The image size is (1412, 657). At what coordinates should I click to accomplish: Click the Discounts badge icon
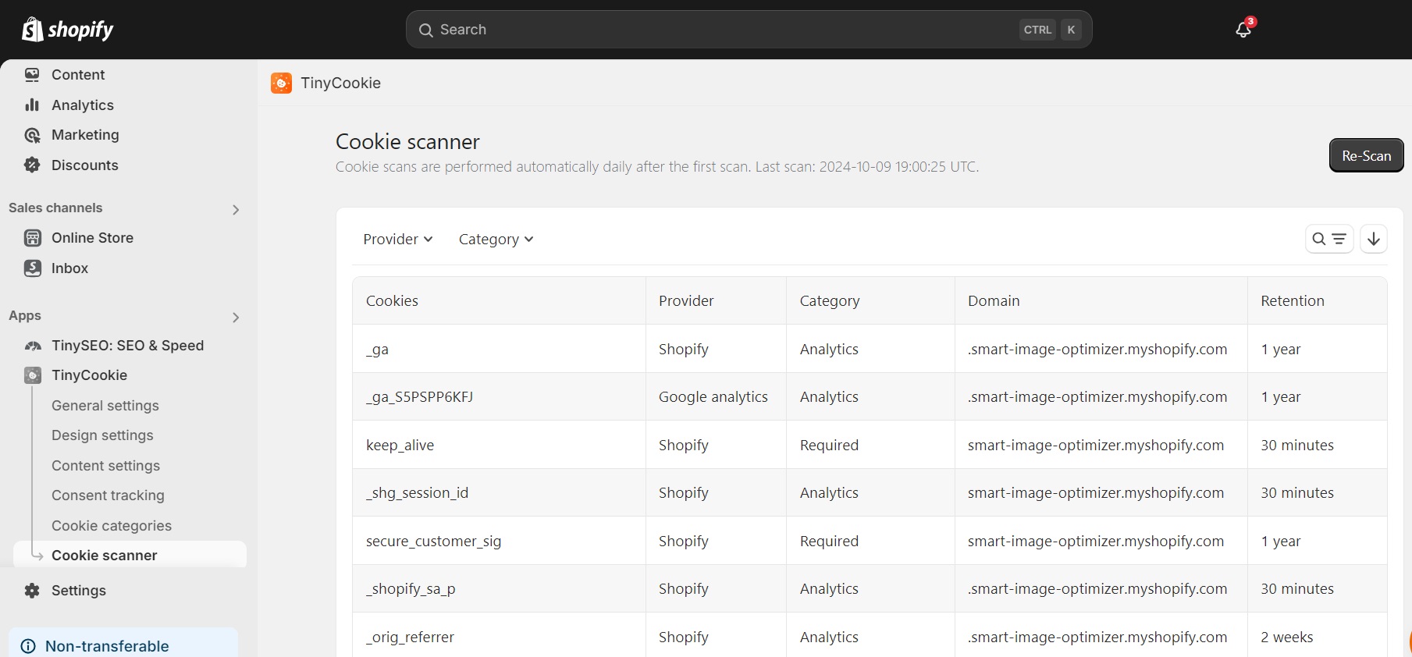32,165
